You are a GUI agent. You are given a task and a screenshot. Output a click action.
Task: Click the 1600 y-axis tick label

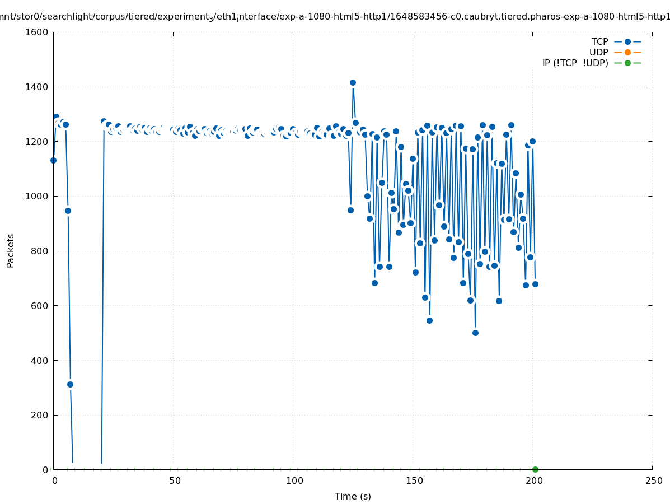(x=37, y=32)
